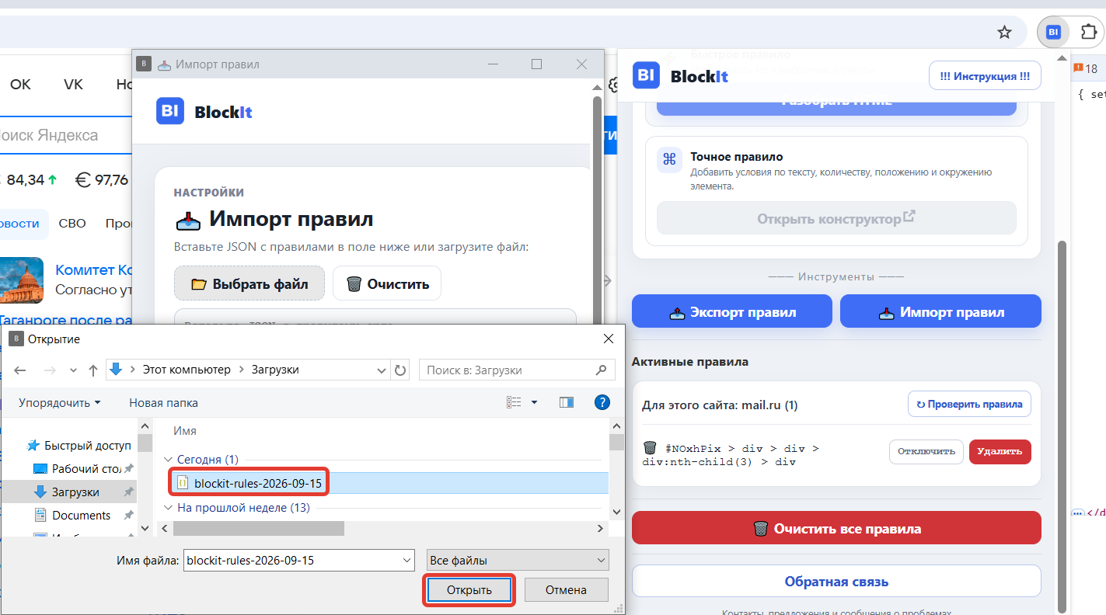
Task: Go forward in the file dialog
Action: (49, 370)
